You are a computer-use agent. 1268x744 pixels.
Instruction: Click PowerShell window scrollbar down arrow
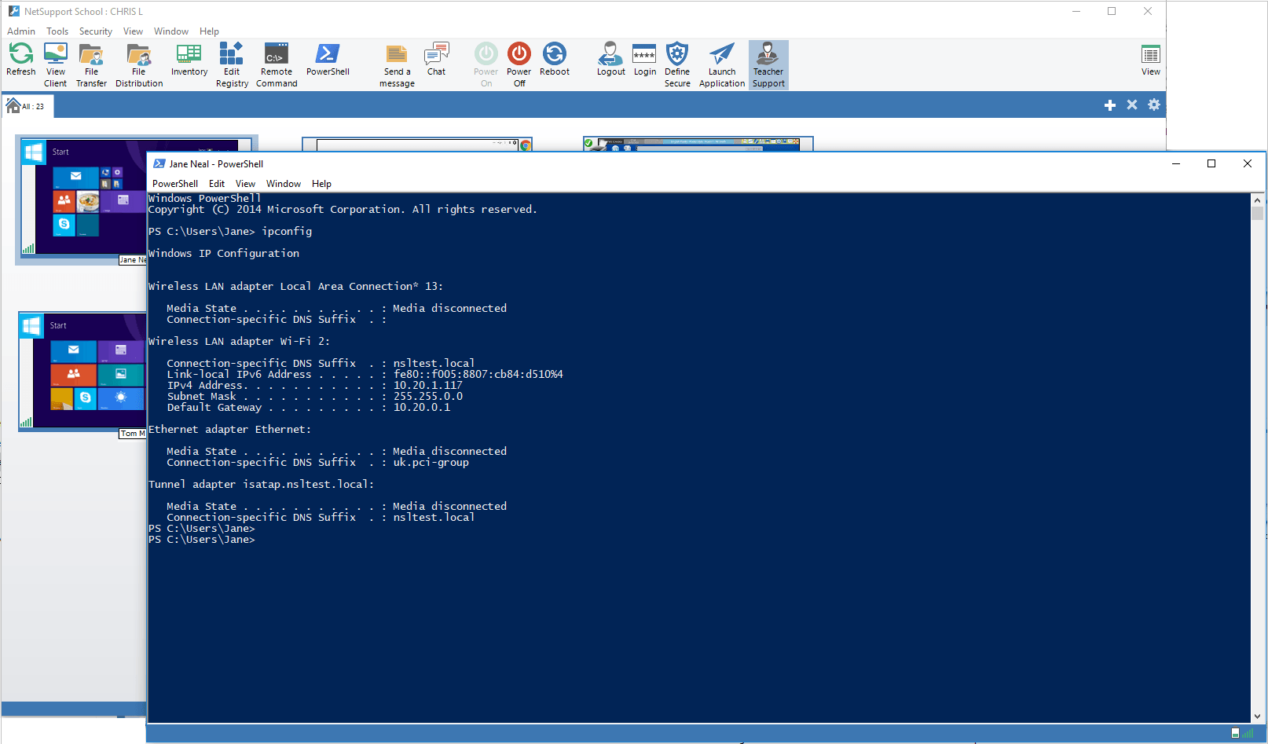click(1258, 717)
